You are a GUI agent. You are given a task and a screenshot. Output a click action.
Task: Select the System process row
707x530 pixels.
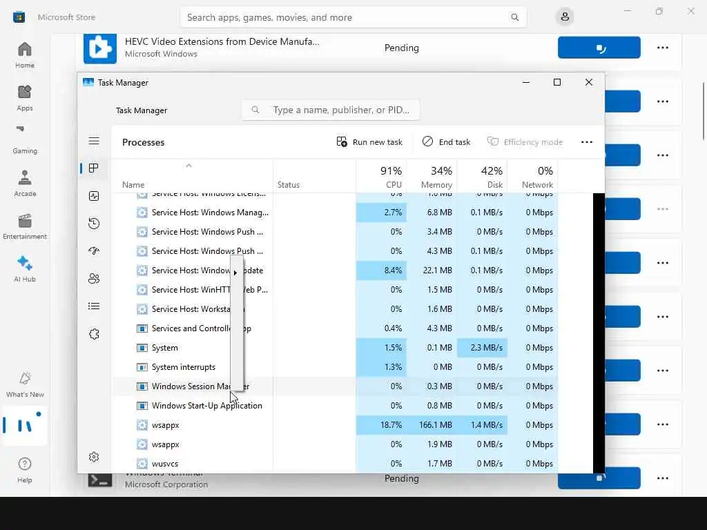pyautogui.click(x=335, y=348)
